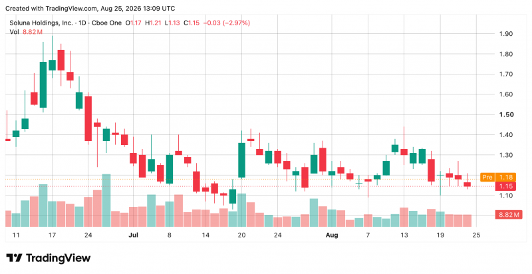The image size is (532, 274).
Task: Click the open value O1.17
Action: click(134, 23)
